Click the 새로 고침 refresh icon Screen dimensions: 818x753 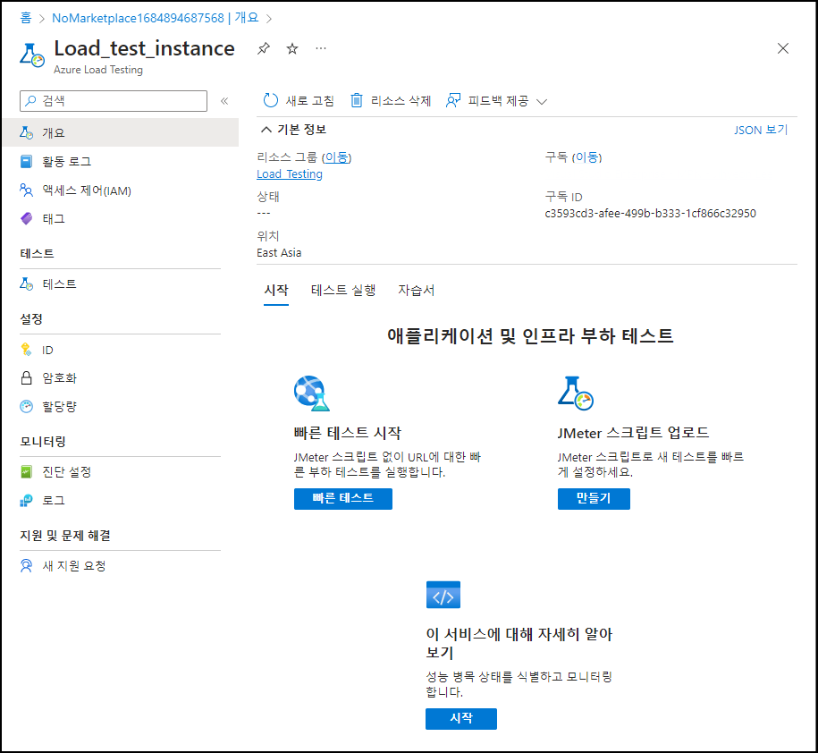click(x=270, y=100)
